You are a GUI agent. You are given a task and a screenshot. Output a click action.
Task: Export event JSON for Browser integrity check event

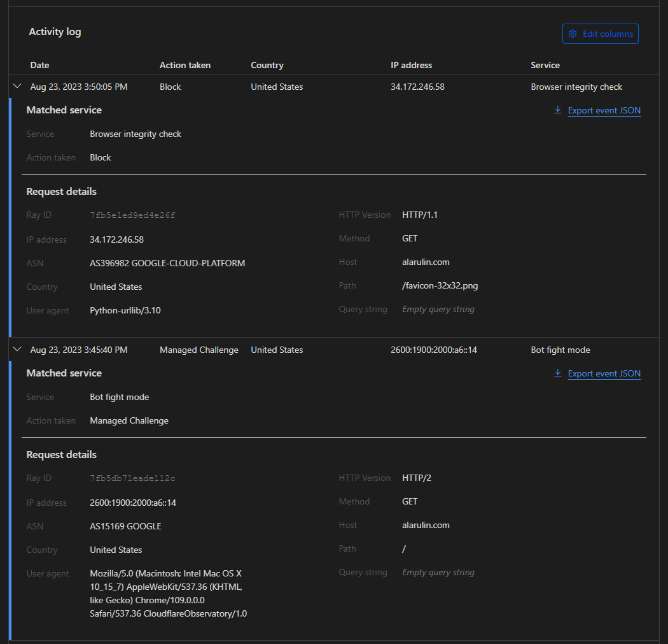click(604, 111)
